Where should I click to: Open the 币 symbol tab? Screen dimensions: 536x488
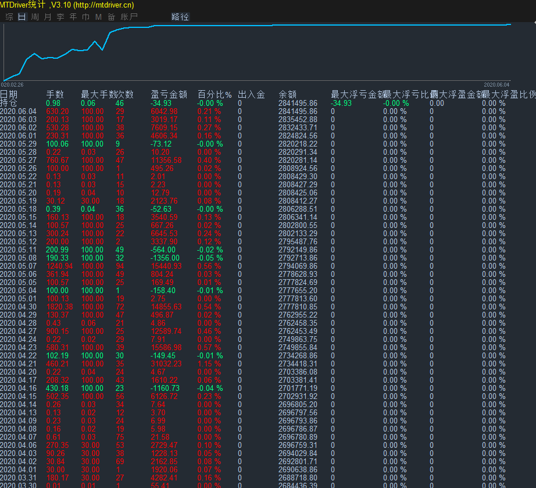(86, 17)
